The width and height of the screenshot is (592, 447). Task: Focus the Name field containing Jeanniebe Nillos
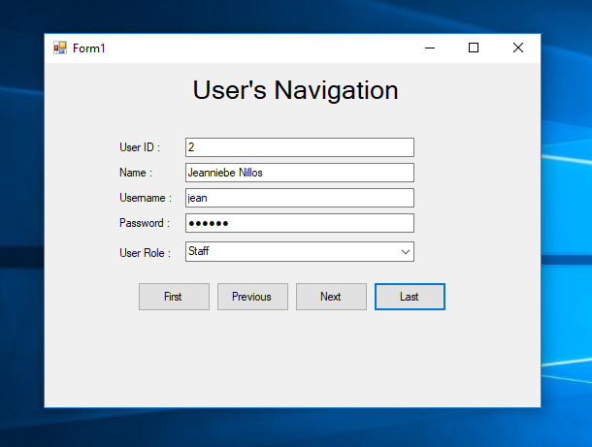(299, 173)
